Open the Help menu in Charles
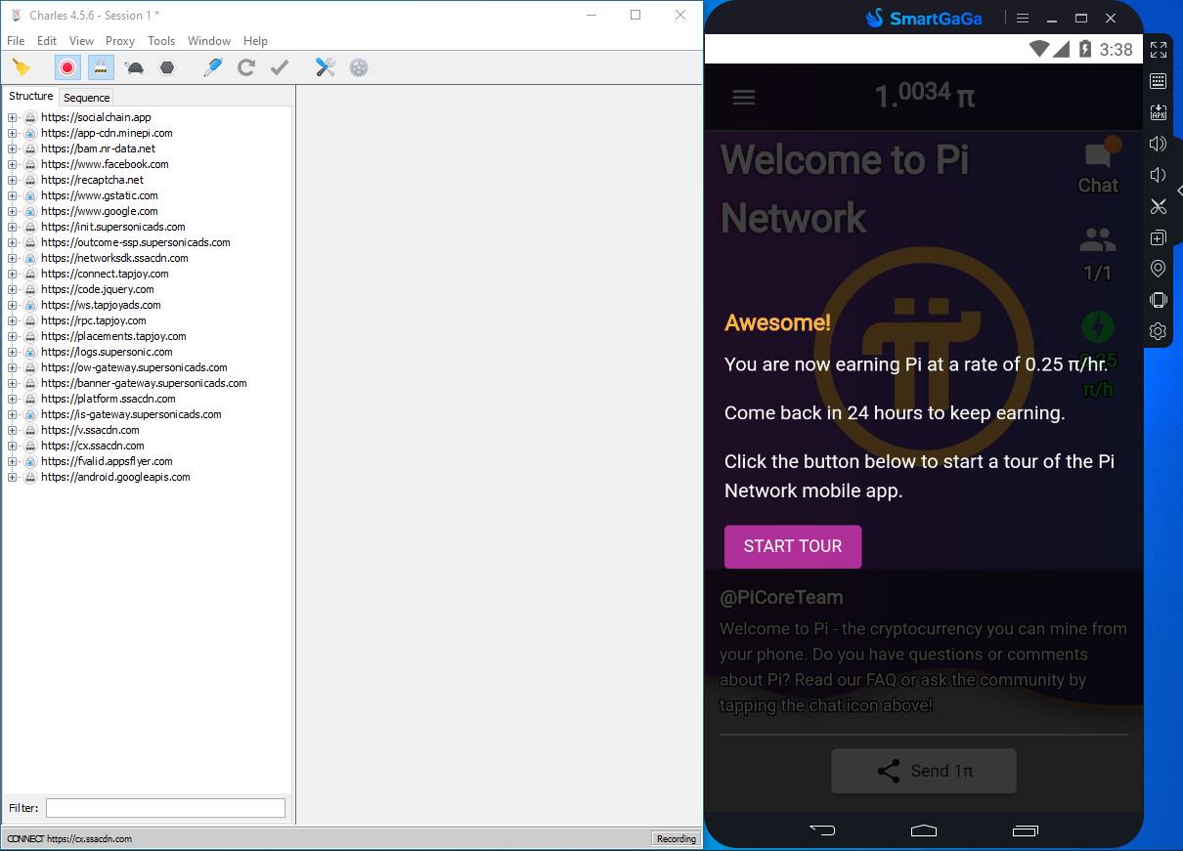Viewport: 1183px width, 851px height. [255, 41]
